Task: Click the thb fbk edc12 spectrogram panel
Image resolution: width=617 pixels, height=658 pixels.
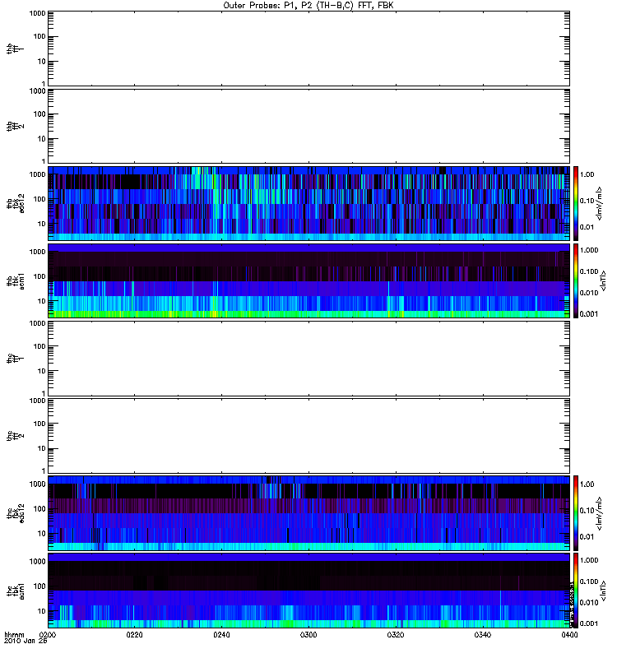Action: [309, 203]
